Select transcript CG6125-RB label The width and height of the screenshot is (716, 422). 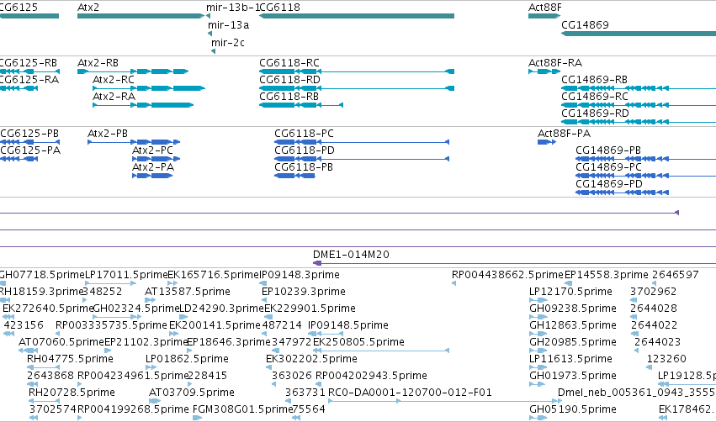(x=29, y=62)
